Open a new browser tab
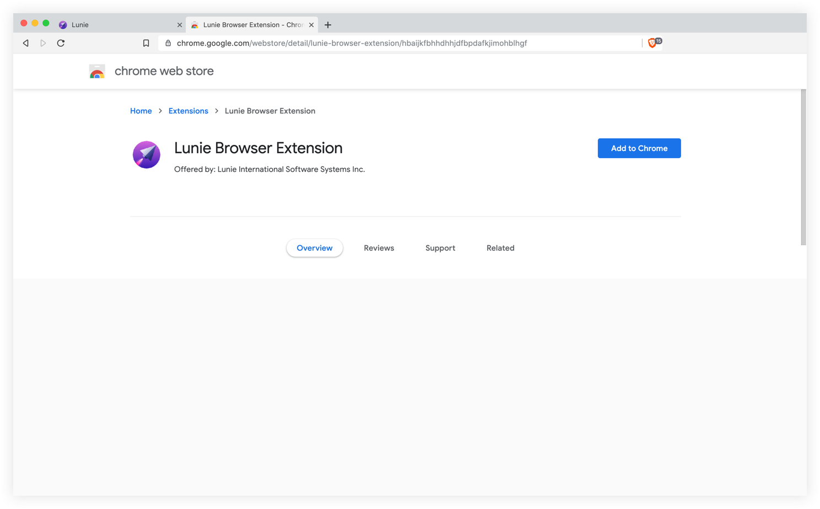This screenshot has width=820, height=509. tap(328, 25)
